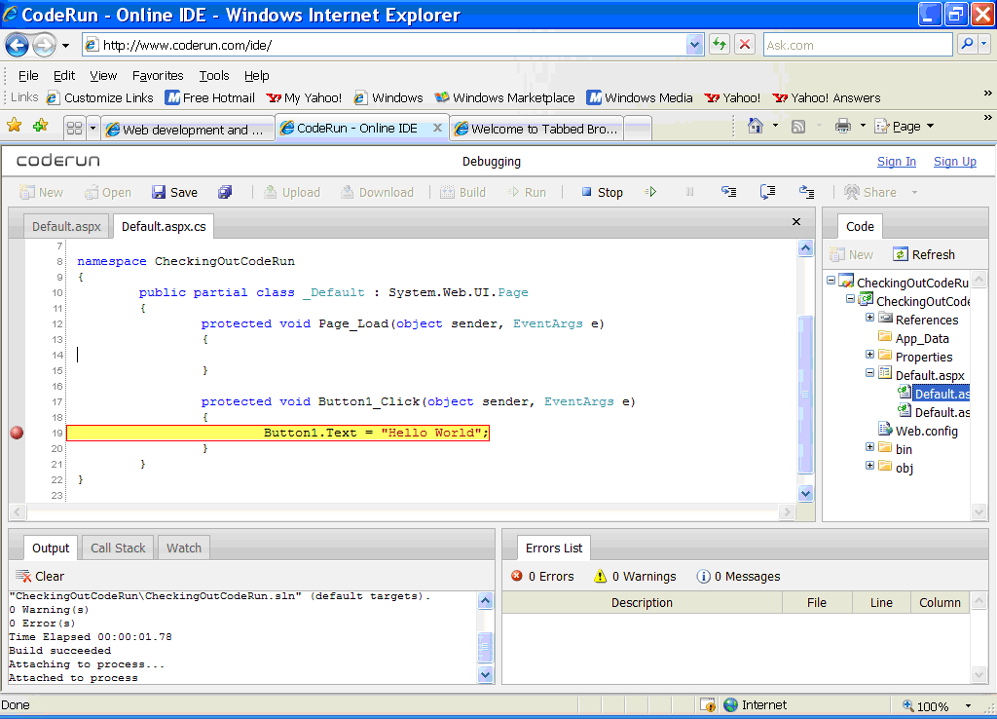Select the Errors List tab
Viewport: 997px width, 719px height.
coord(554,548)
